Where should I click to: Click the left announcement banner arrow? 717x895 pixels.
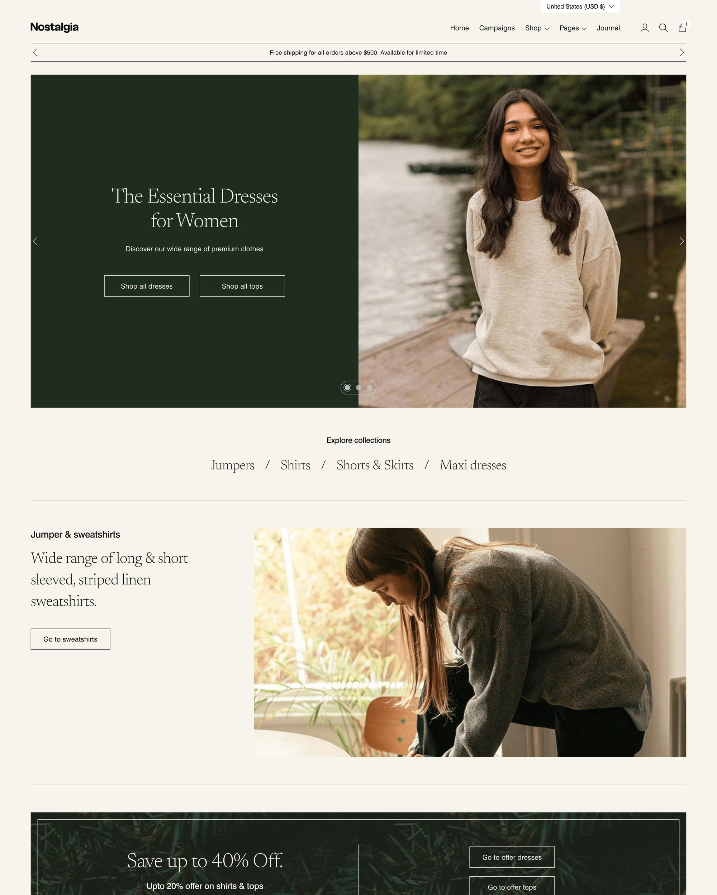tap(35, 53)
